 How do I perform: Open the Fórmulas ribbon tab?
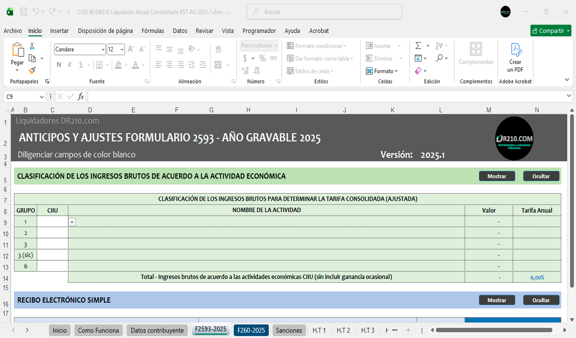click(153, 31)
